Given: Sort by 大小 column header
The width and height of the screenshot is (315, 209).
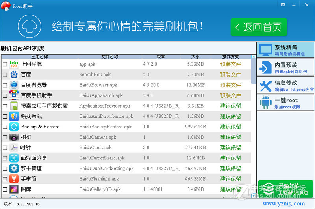Looking at the screenshot, I should (195, 57).
